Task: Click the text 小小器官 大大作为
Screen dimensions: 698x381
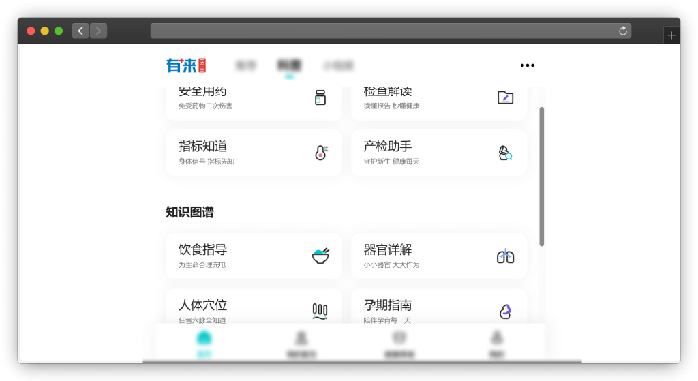Action: click(x=392, y=265)
